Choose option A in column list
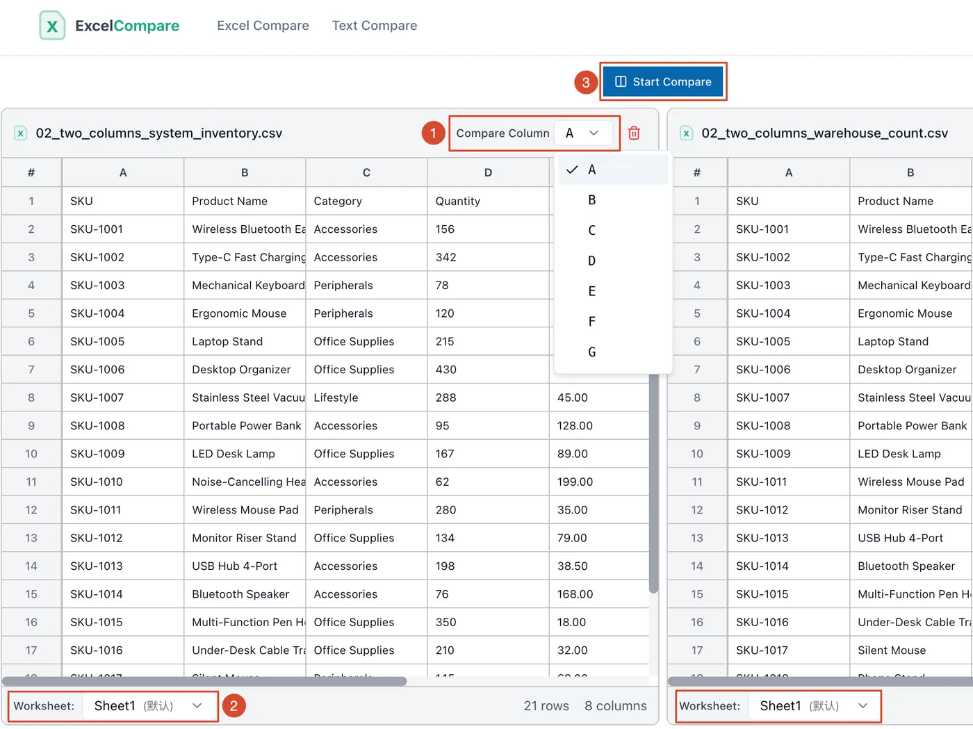 [x=613, y=170]
